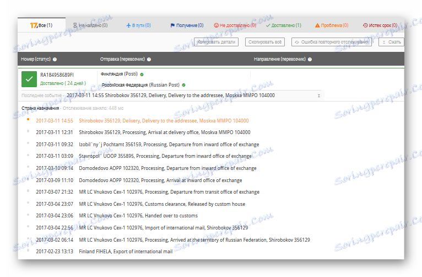This screenshot has width=422, height=277.
Task: Click the airplane icon in 'В пути' tab
Action: coord(129,25)
